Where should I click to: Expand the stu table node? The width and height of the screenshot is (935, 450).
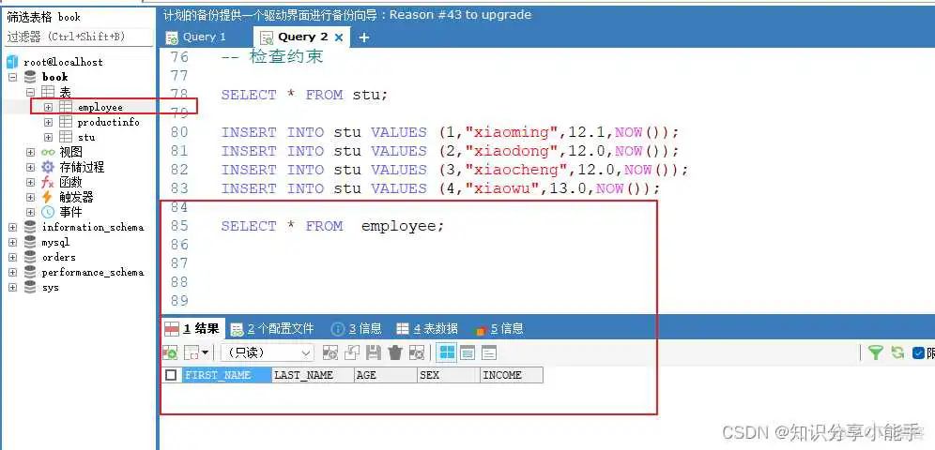[48, 137]
